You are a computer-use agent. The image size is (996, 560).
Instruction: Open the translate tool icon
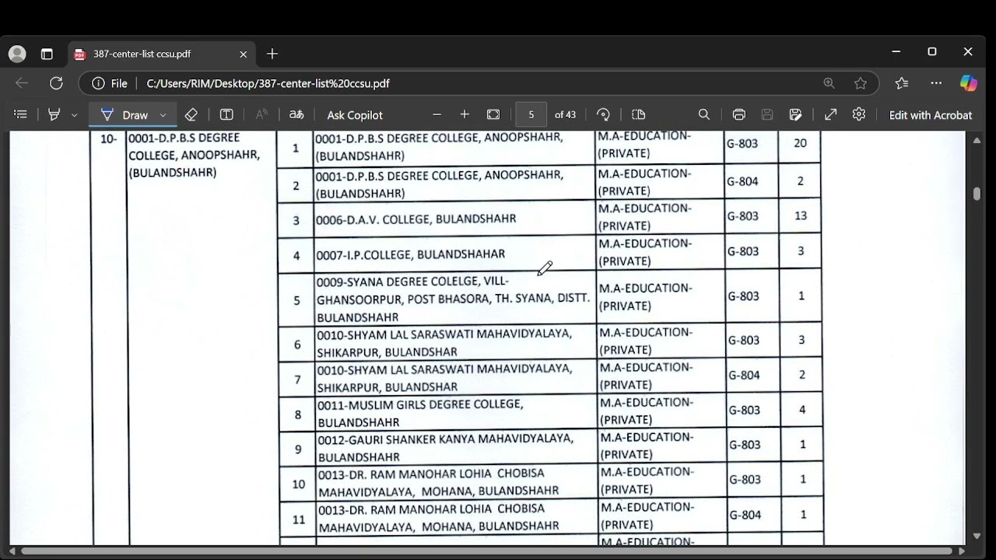(x=296, y=114)
